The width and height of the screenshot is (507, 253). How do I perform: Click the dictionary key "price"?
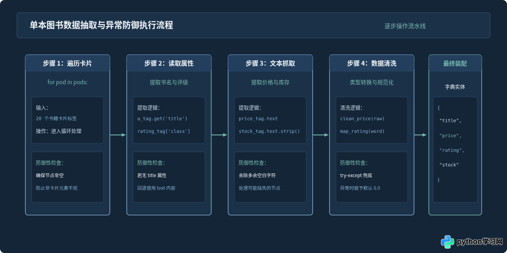point(450,136)
